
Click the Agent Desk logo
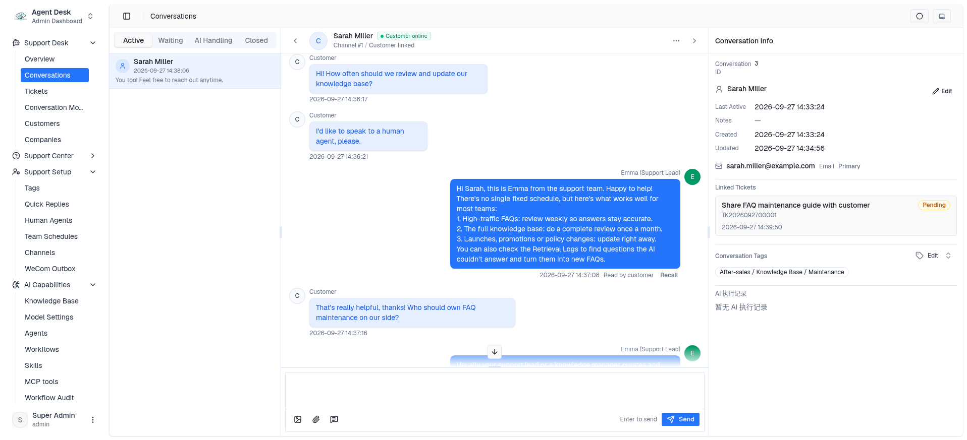21,16
